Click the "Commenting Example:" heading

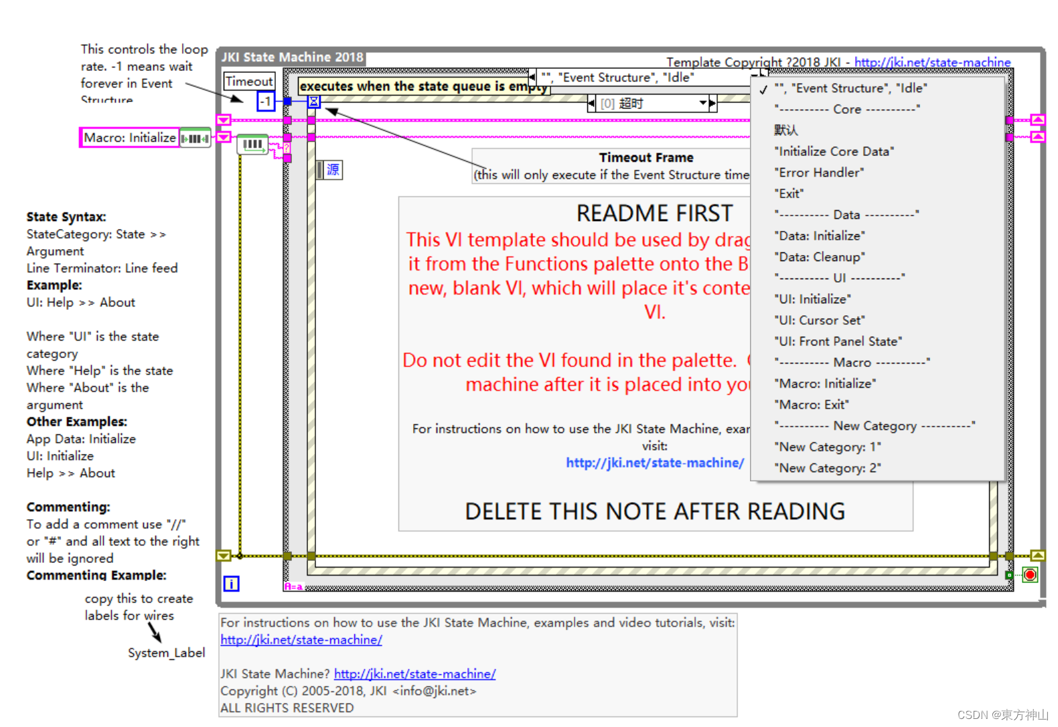pyautogui.click(x=96, y=575)
